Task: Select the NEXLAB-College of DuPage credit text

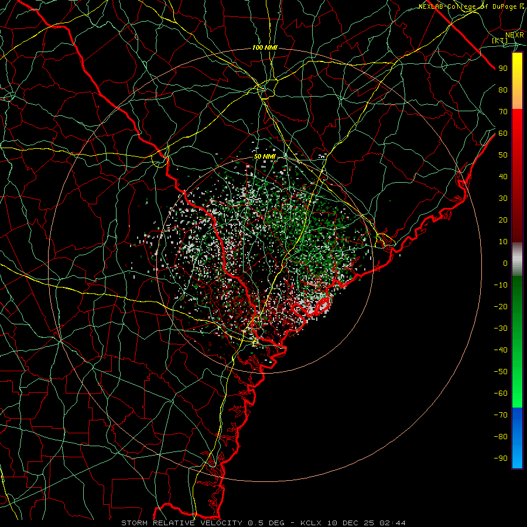Action: pos(471,6)
